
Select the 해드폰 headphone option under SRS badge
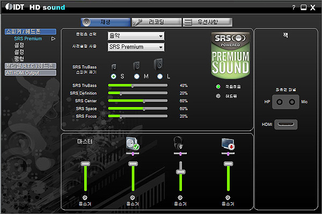[218, 96]
